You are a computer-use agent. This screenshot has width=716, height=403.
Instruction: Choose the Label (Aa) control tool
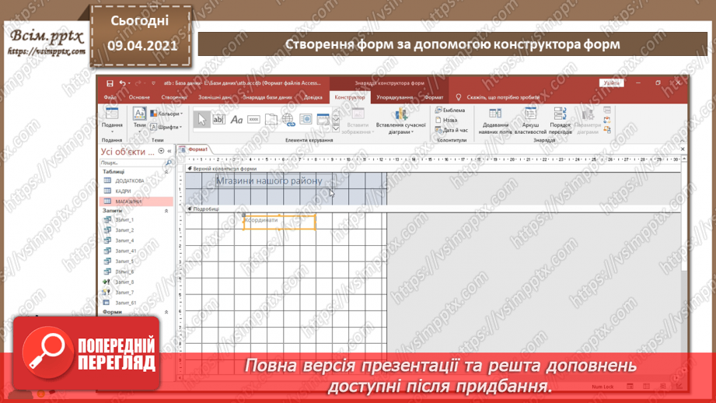click(236, 119)
